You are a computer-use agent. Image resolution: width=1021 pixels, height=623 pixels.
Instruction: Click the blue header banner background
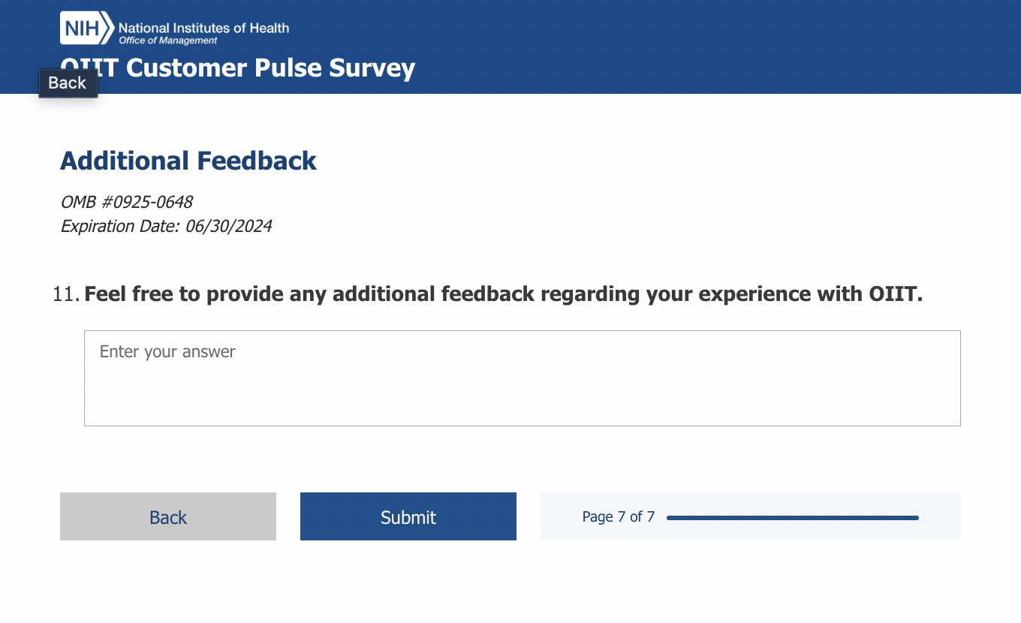(x=676, y=45)
